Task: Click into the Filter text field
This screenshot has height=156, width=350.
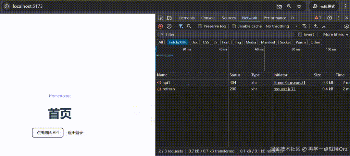Action: [227, 34]
